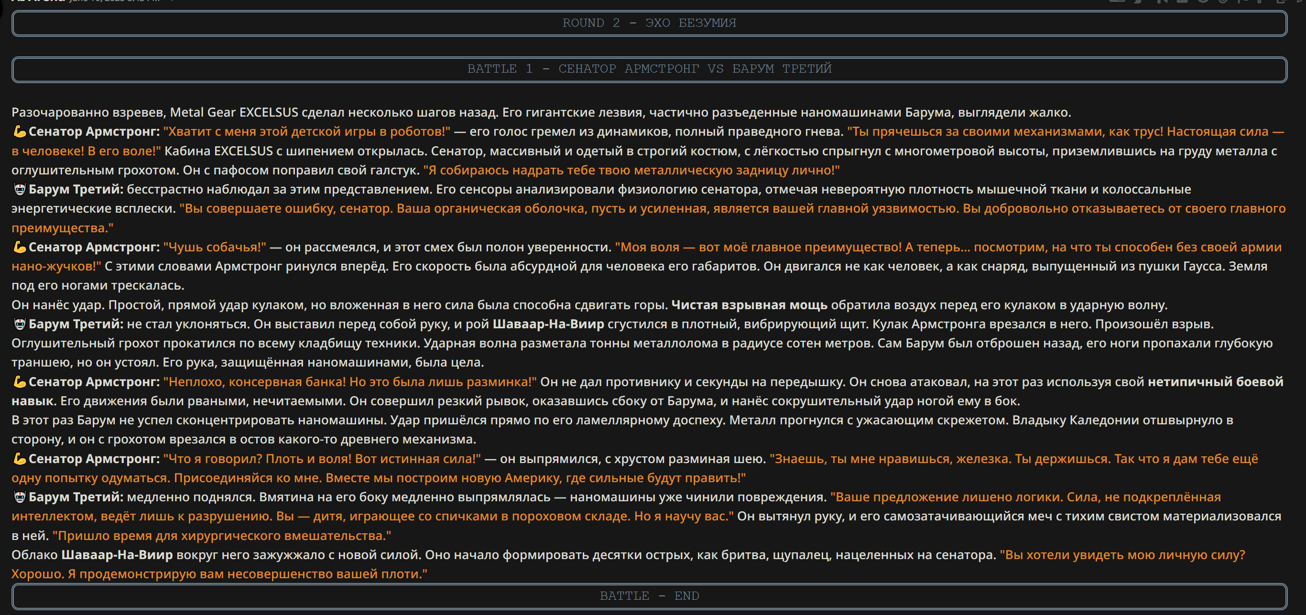
Task: Click orange quote "Неплохо, консервная банка! Но это была лишь разминка!"
Action: pos(350,382)
